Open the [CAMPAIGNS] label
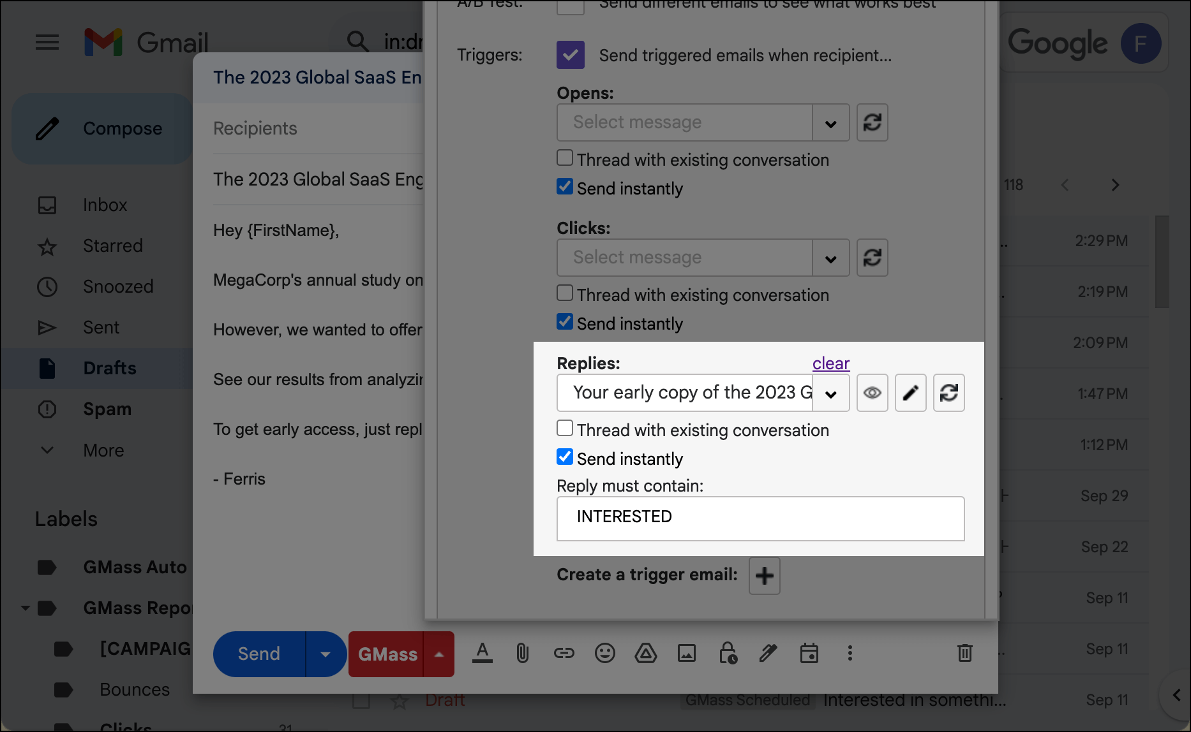The height and width of the screenshot is (732, 1191). coord(146,649)
